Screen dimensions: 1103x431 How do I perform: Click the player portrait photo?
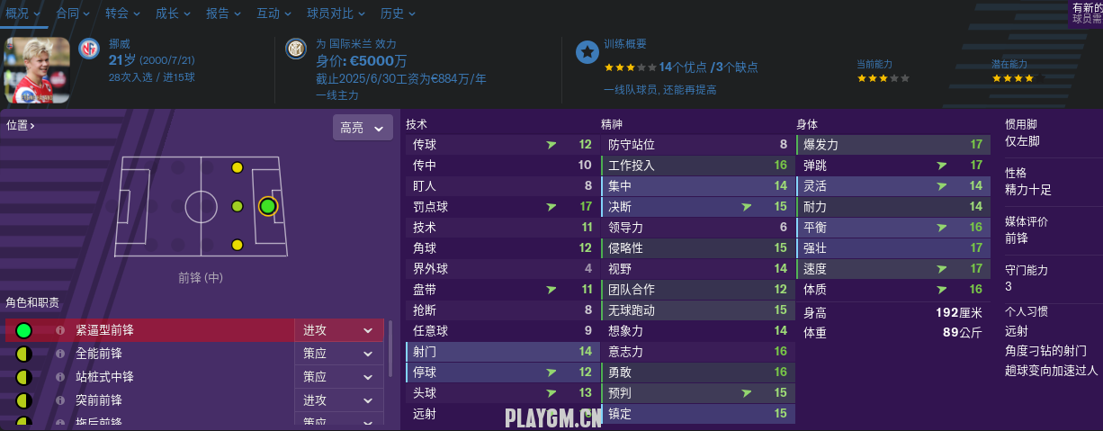point(37,70)
